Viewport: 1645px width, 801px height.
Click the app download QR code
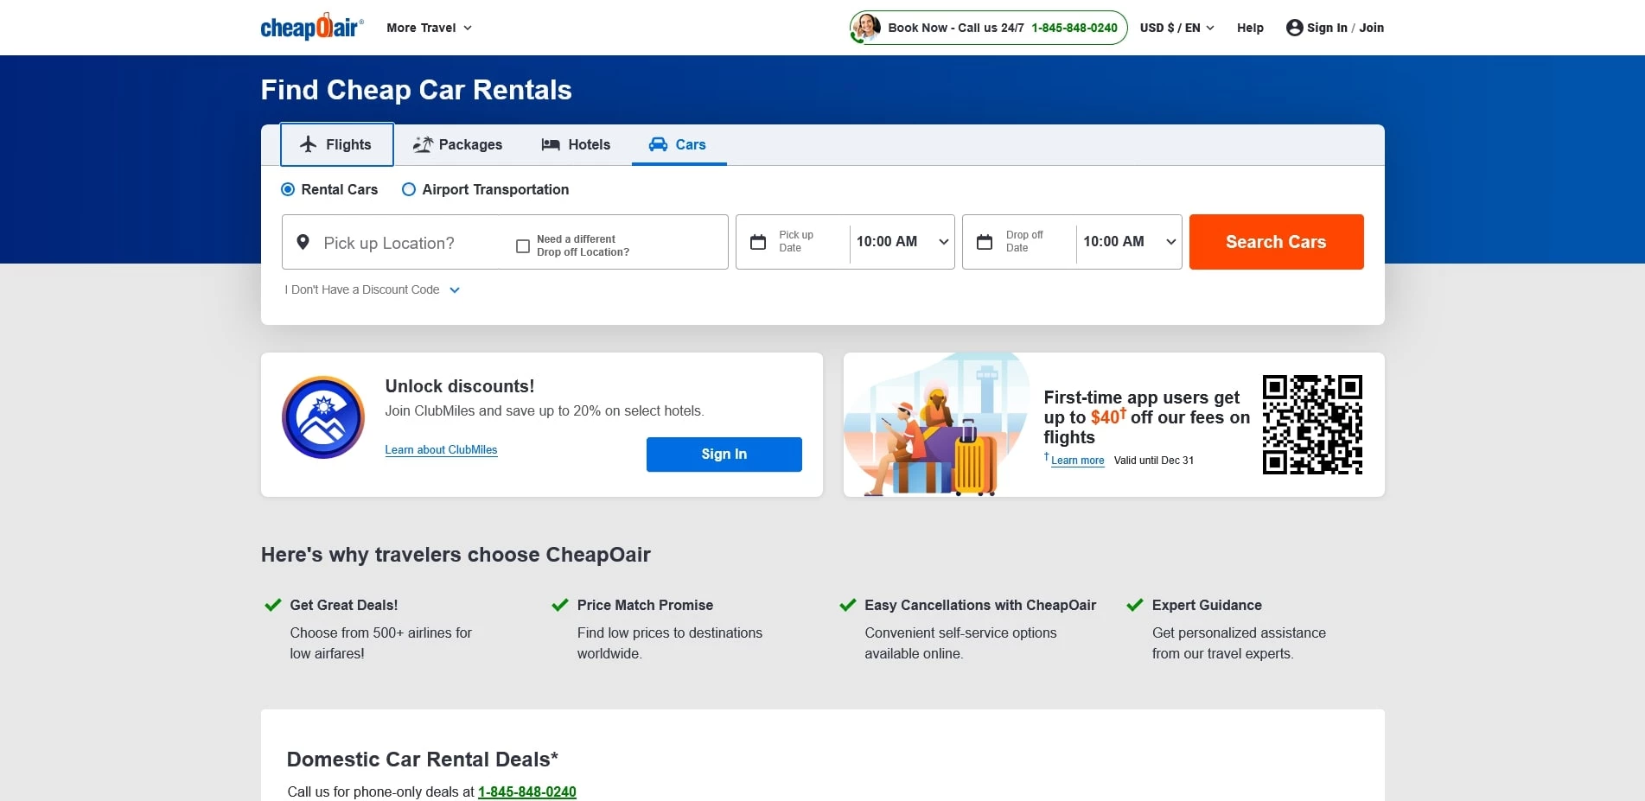[1311, 424]
